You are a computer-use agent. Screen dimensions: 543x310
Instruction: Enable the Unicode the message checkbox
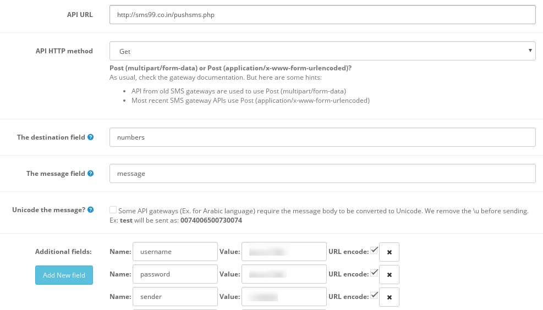click(113, 209)
